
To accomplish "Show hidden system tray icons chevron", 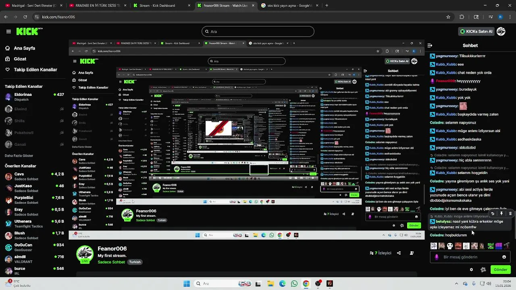I will click(456, 284).
